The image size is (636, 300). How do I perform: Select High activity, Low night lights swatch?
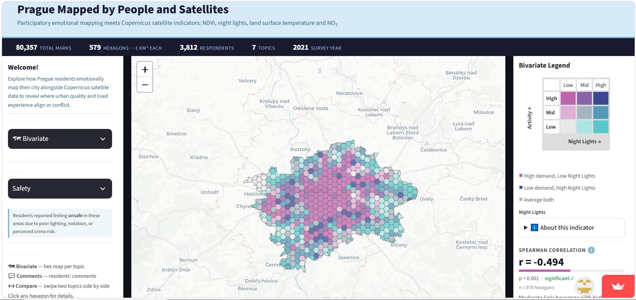point(568,98)
